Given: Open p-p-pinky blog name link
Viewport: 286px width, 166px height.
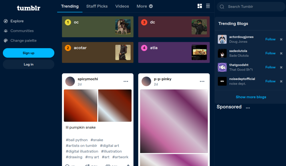Looking at the screenshot, I should [162, 79].
